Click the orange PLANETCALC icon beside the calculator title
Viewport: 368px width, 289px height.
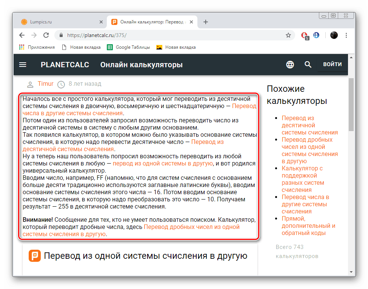pos(35,256)
